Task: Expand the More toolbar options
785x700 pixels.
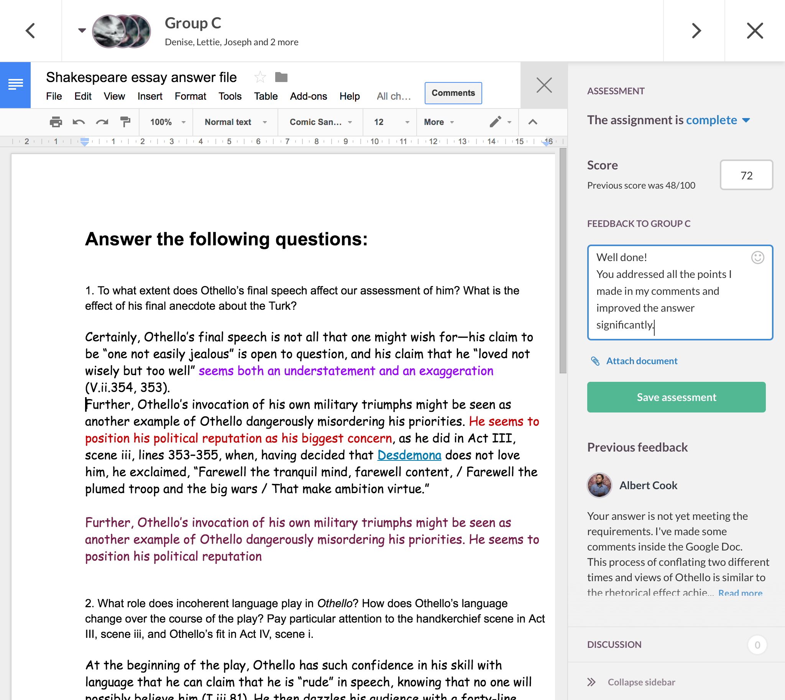Action: tap(439, 122)
